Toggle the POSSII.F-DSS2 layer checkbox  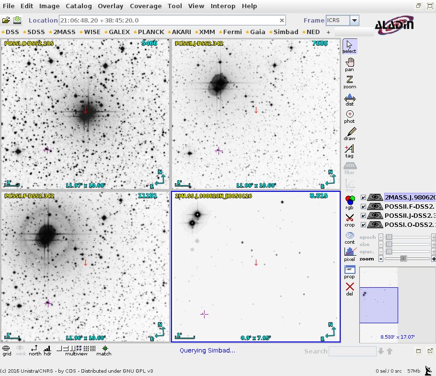tap(363, 206)
